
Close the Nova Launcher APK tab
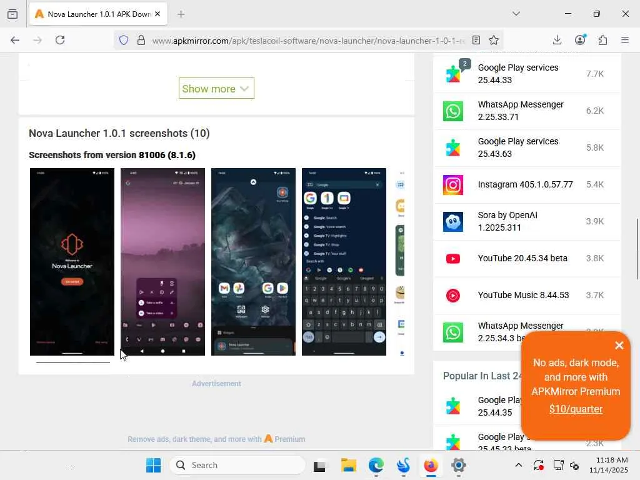(x=157, y=14)
